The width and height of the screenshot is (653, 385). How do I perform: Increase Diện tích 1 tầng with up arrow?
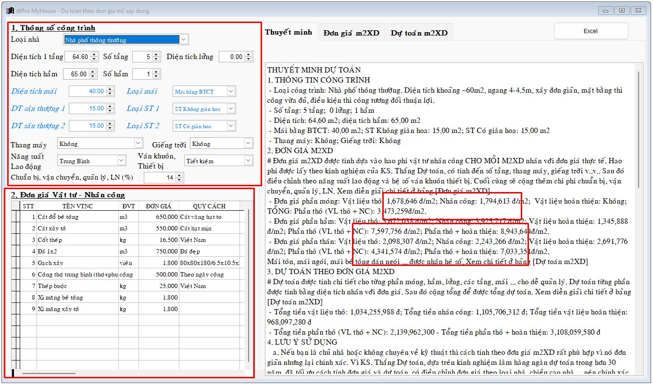[x=94, y=54]
